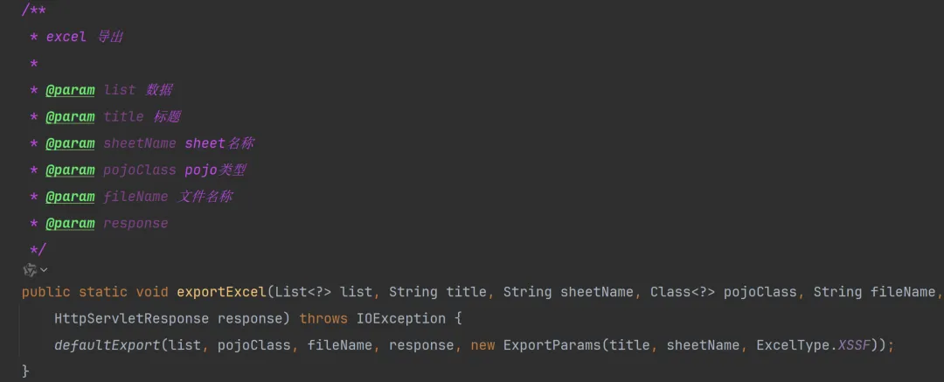Click the @param tag for fileName
Screen dimensions: 944x382
(x=70, y=197)
